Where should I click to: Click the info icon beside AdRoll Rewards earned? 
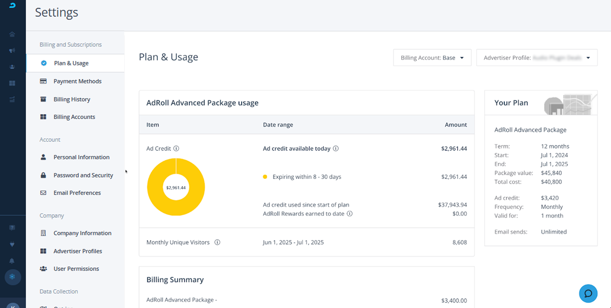point(350,214)
